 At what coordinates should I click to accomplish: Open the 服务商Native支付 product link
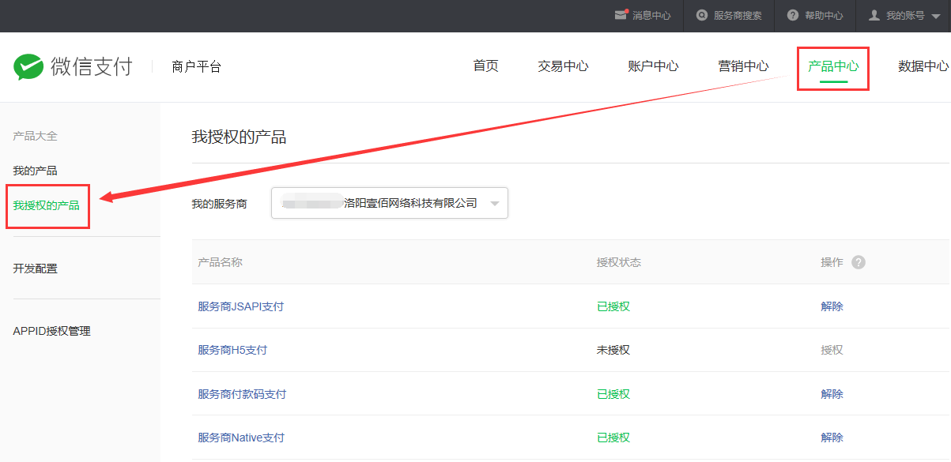click(240, 438)
